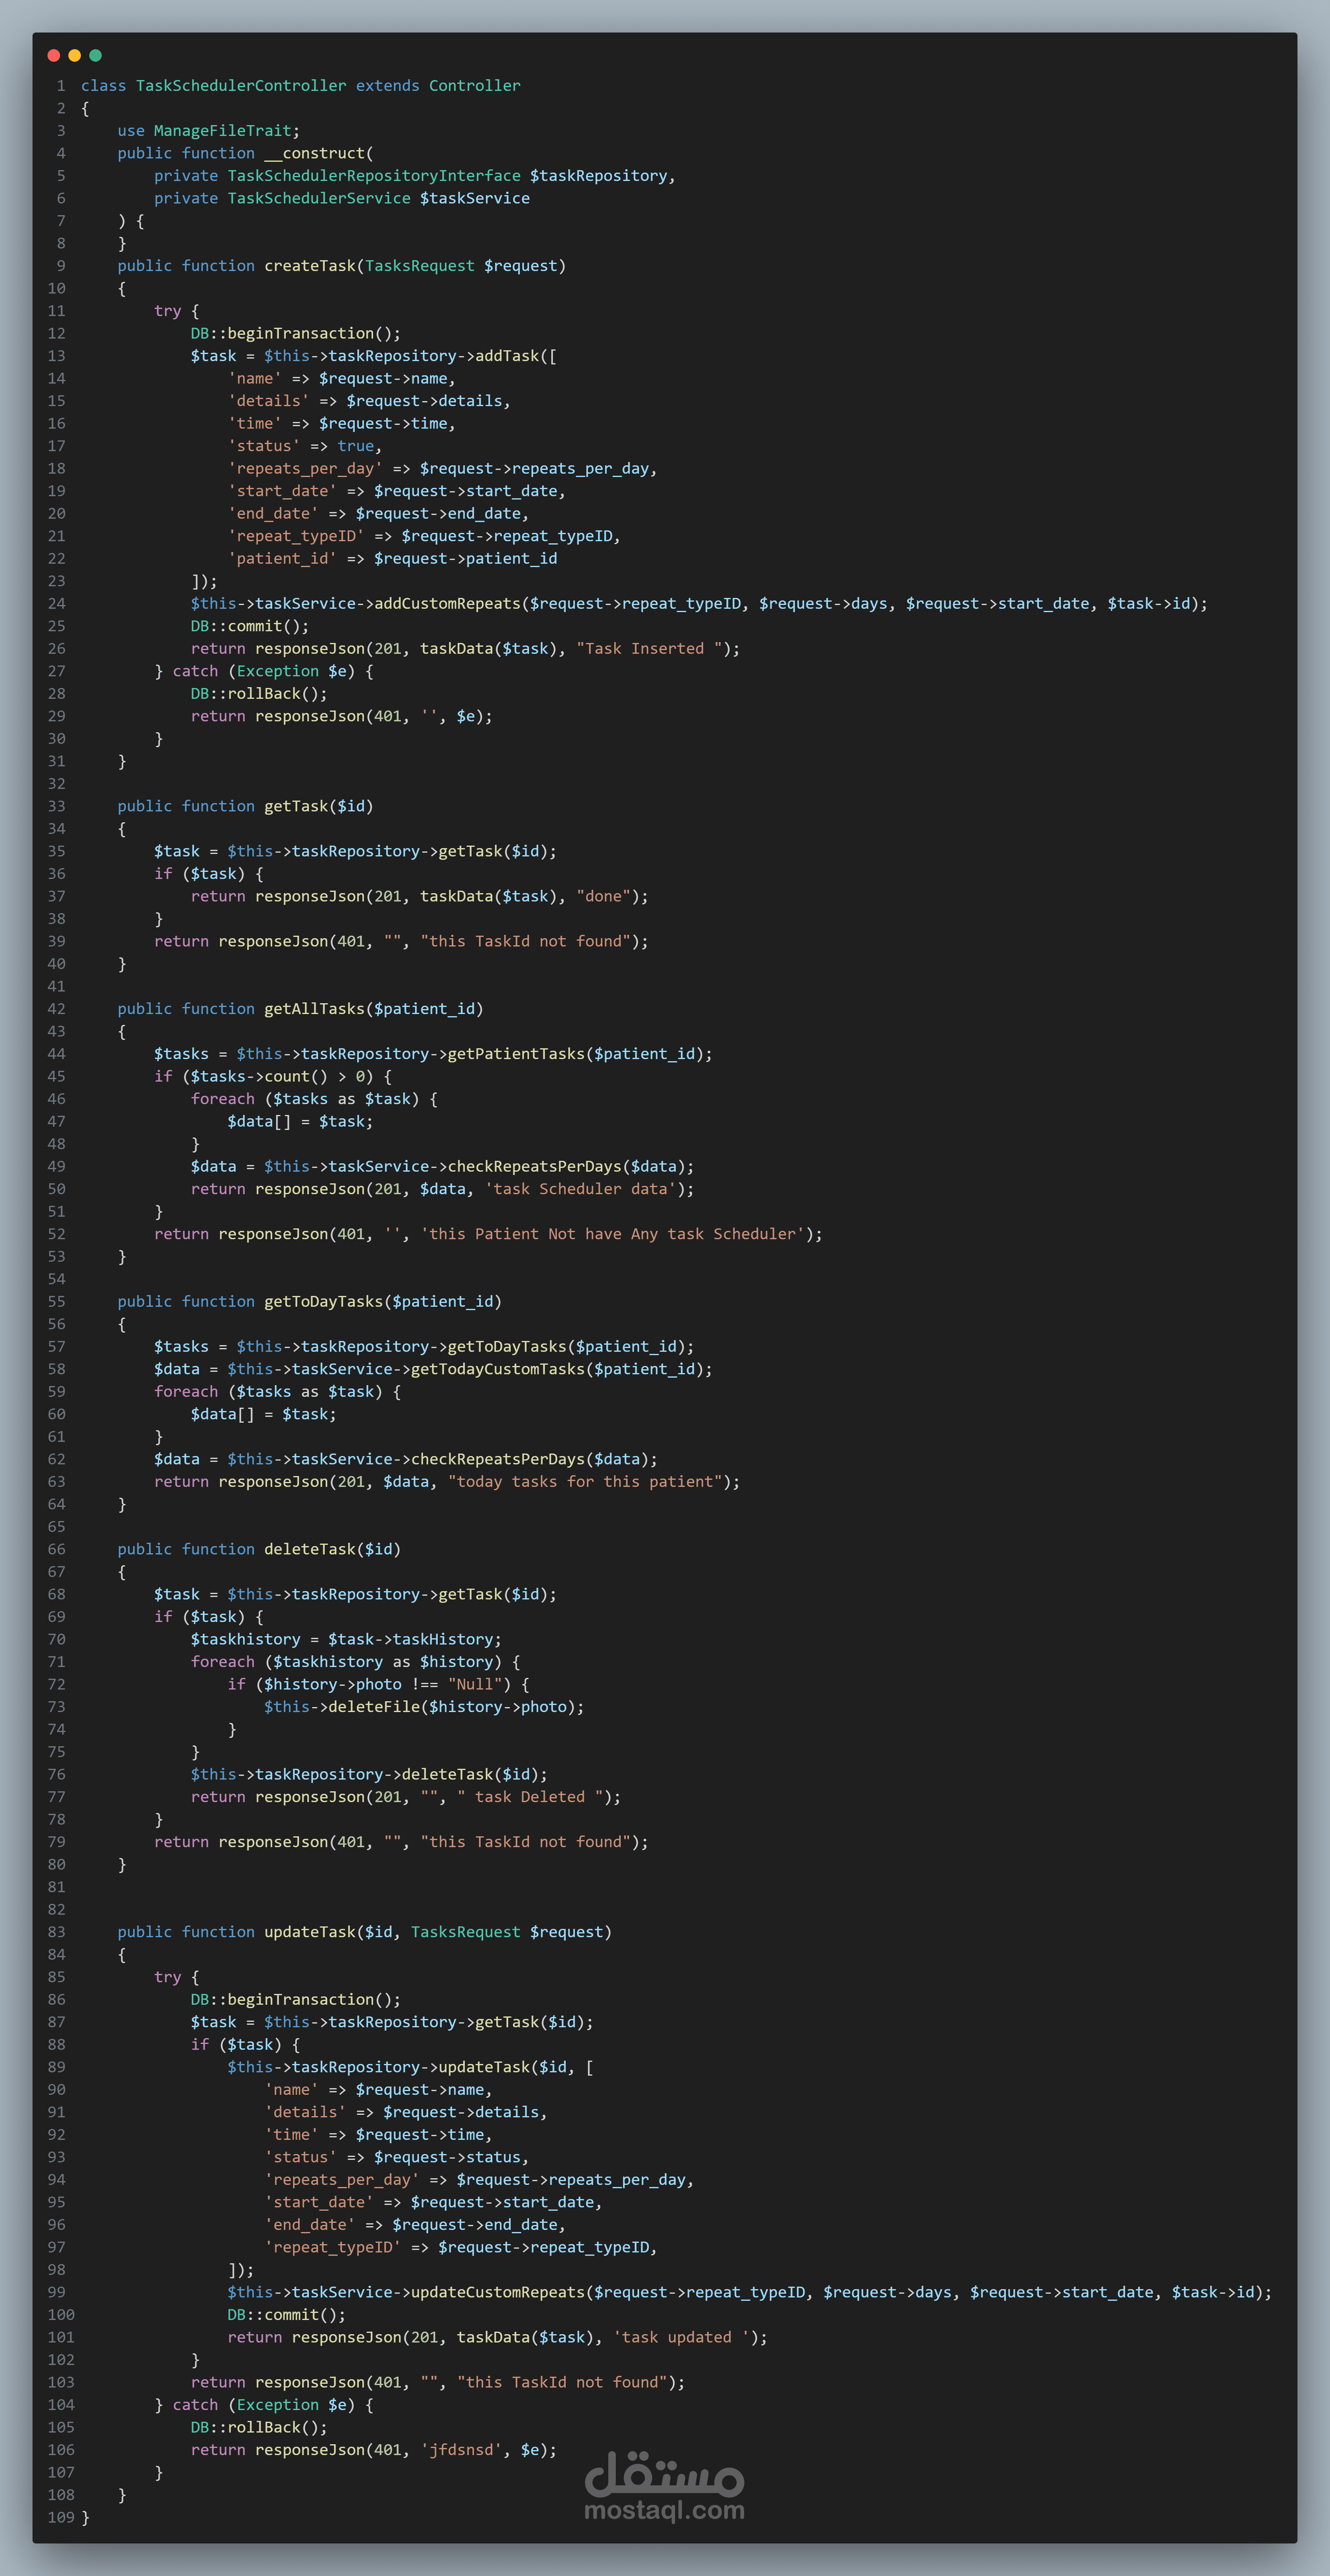Select the "Null" string on line 72
The width and height of the screenshot is (1330, 2576).
pyautogui.click(x=475, y=1684)
